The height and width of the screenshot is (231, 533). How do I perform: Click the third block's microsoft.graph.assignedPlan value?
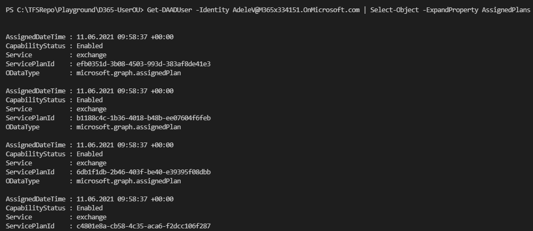tap(129, 181)
